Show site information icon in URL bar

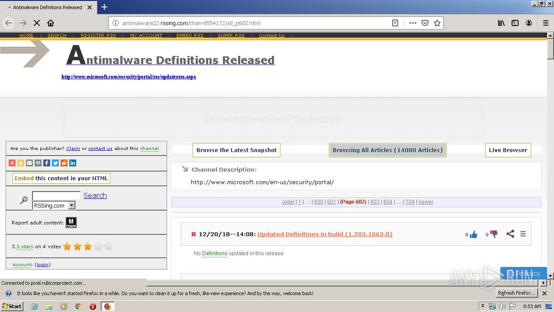(116, 23)
